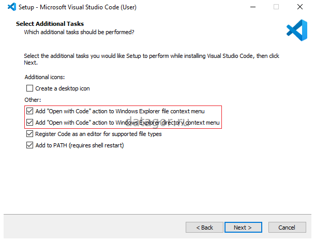Uncheck Open with Code for file context menu
This screenshot has width=315, height=242.
click(x=29, y=111)
